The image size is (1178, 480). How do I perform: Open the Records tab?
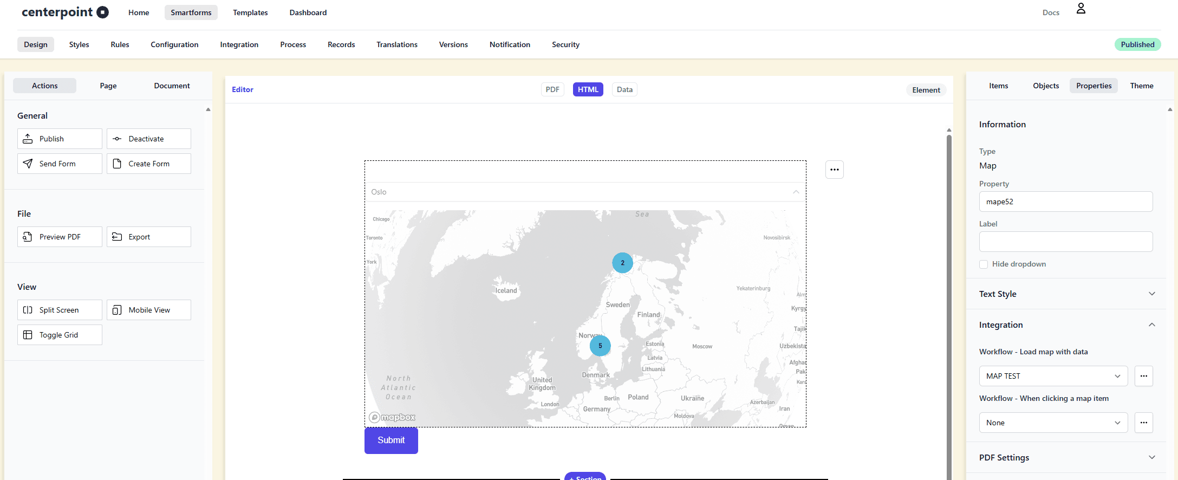click(x=341, y=44)
